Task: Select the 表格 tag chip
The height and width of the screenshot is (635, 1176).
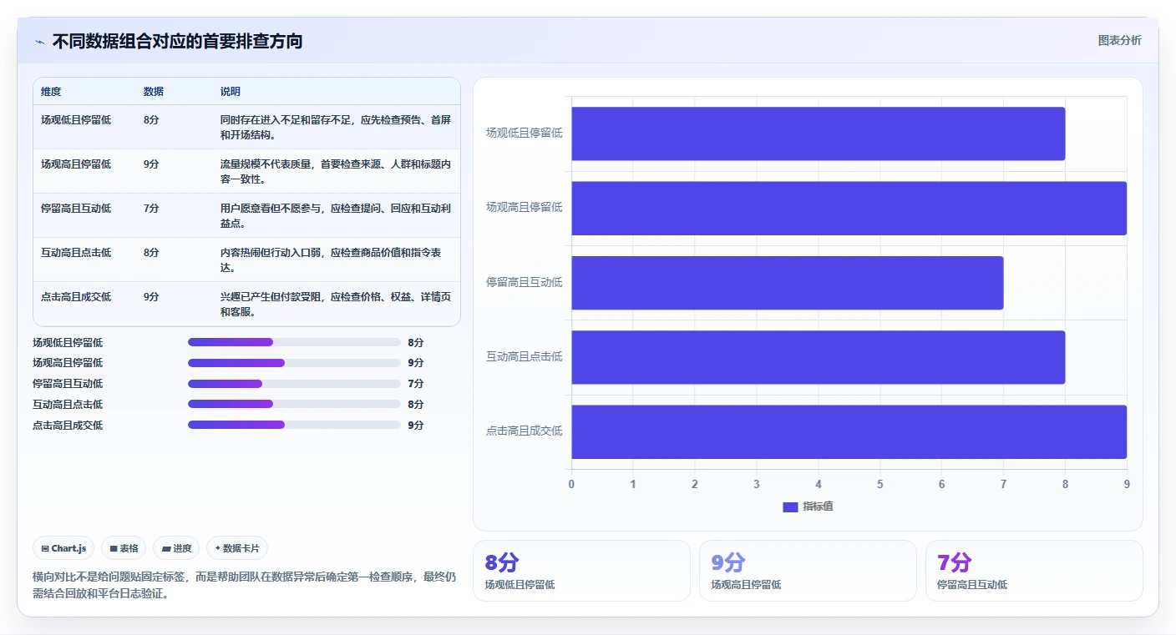Action: [x=124, y=548]
